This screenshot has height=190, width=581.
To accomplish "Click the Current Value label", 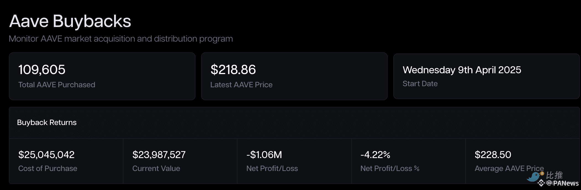I will tap(156, 169).
